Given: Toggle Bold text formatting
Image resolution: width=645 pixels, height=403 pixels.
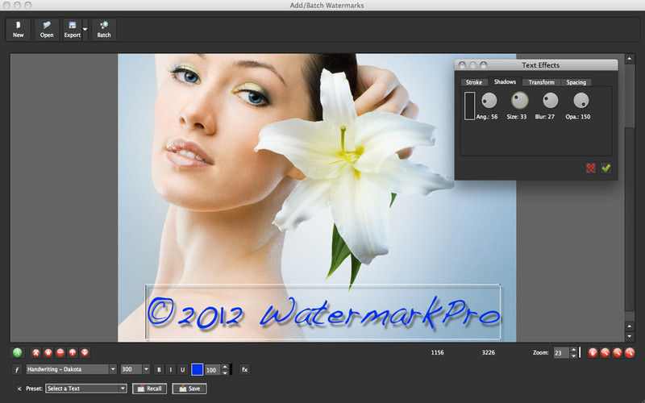Looking at the screenshot, I should point(159,370).
